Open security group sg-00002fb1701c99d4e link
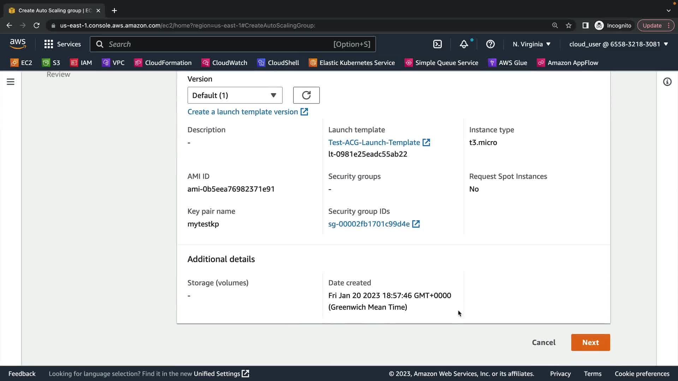 point(369,224)
